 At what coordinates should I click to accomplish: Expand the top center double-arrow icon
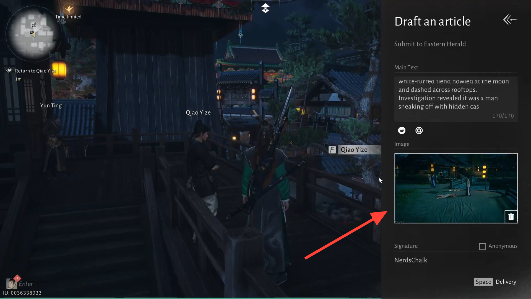click(265, 8)
